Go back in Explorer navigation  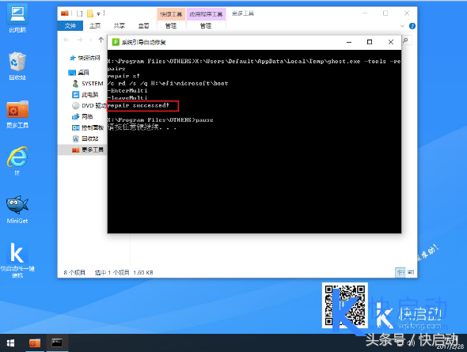[x=66, y=40]
